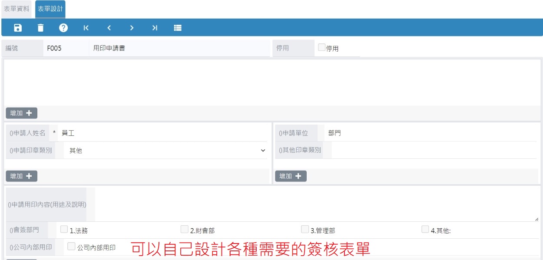This screenshot has height=260, width=543.
Task: Go to next record using arrow icon
Action: [132, 27]
